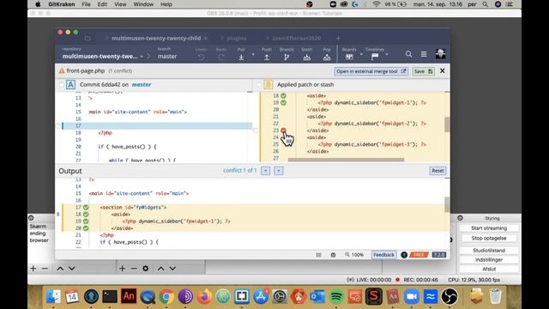The image size is (549, 309).
Task: Open the Boards dropdown arrow
Action: pos(361,54)
